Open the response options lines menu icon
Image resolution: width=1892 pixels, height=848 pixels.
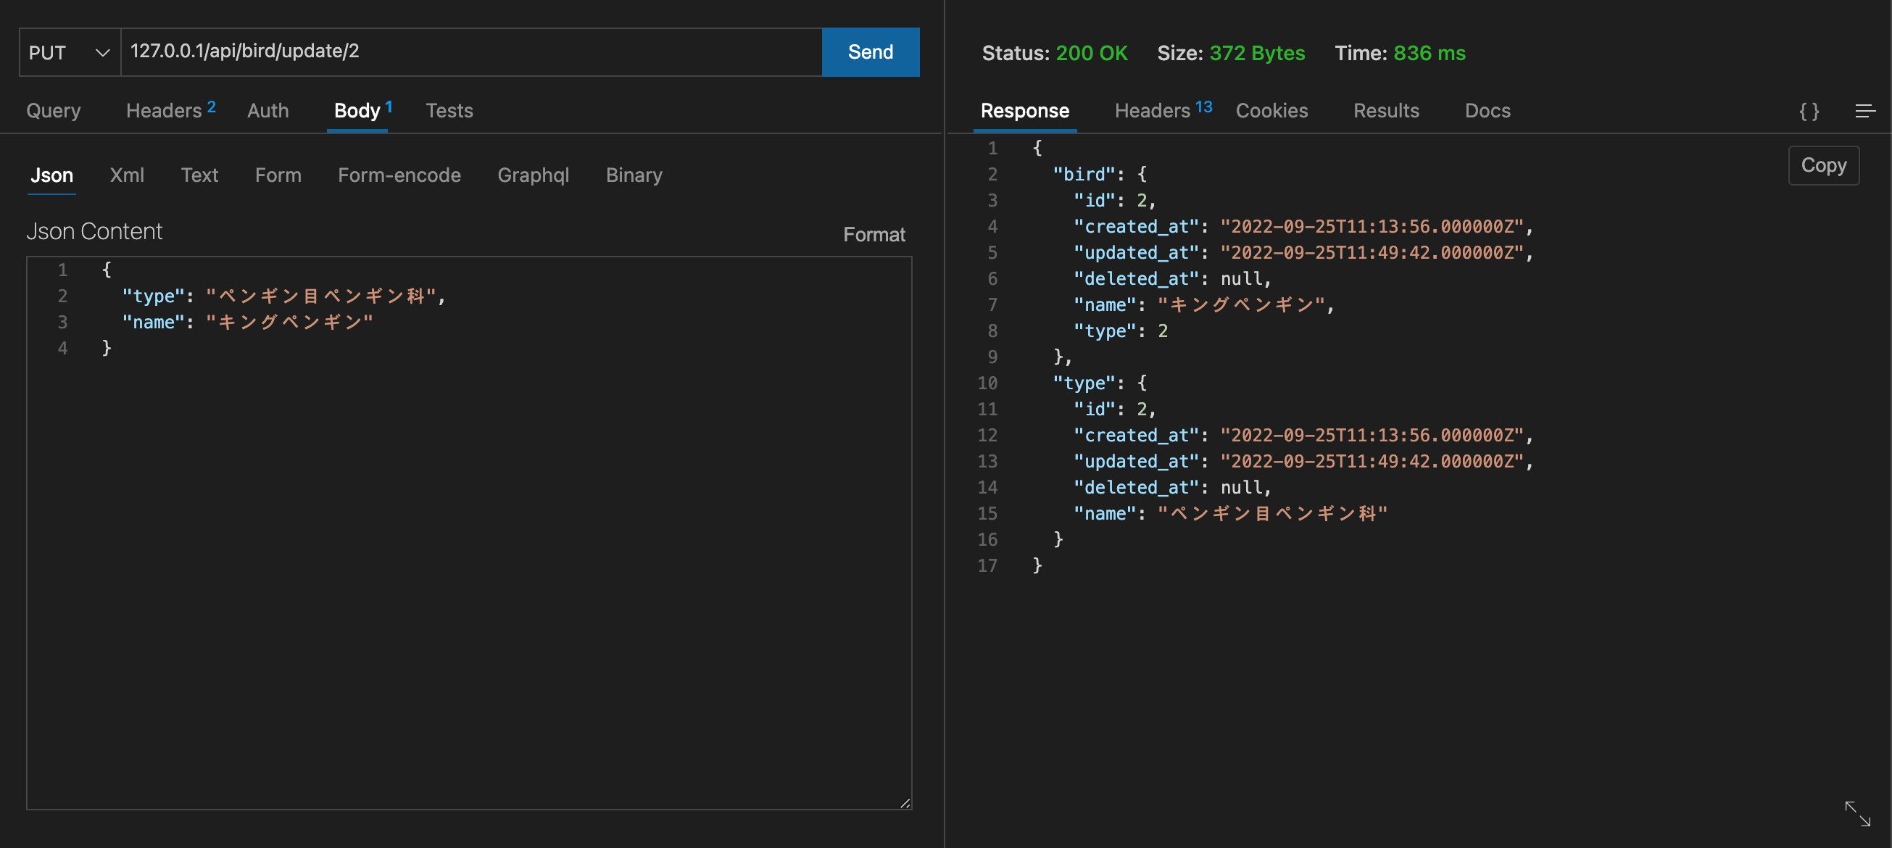pos(1865,111)
